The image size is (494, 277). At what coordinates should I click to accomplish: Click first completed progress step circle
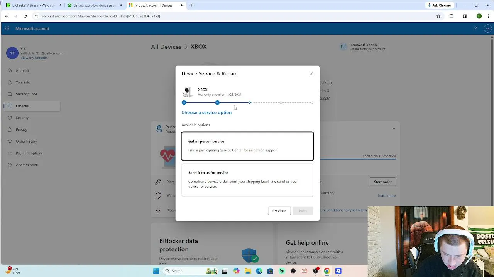(184, 103)
